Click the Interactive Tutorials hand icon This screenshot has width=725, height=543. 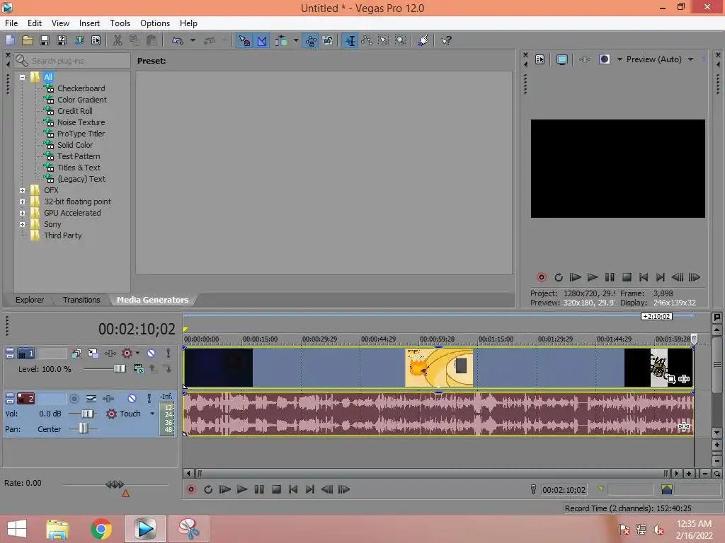coord(423,40)
